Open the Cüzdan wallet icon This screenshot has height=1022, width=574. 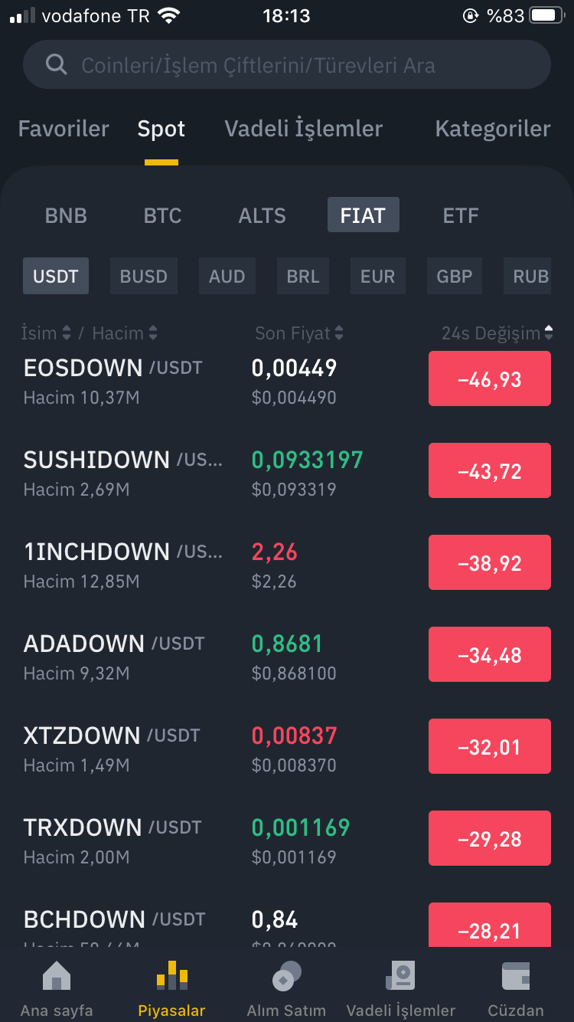pyautogui.click(x=517, y=976)
